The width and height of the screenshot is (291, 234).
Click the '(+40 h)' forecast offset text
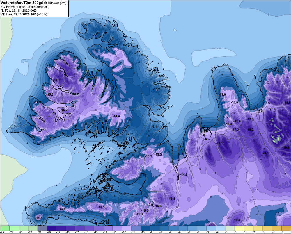pyautogui.click(x=42, y=14)
